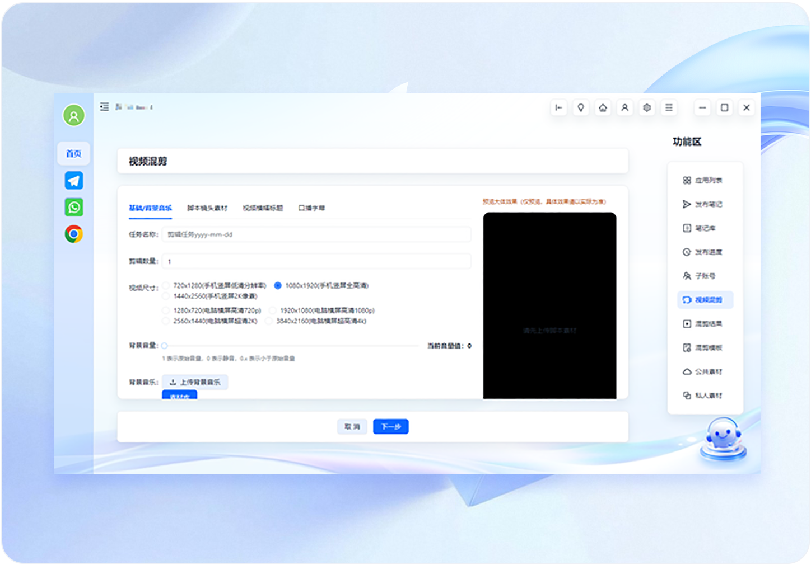Open Chrome from the left dock
This screenshot has width=811, height=565.
[73, 234]
